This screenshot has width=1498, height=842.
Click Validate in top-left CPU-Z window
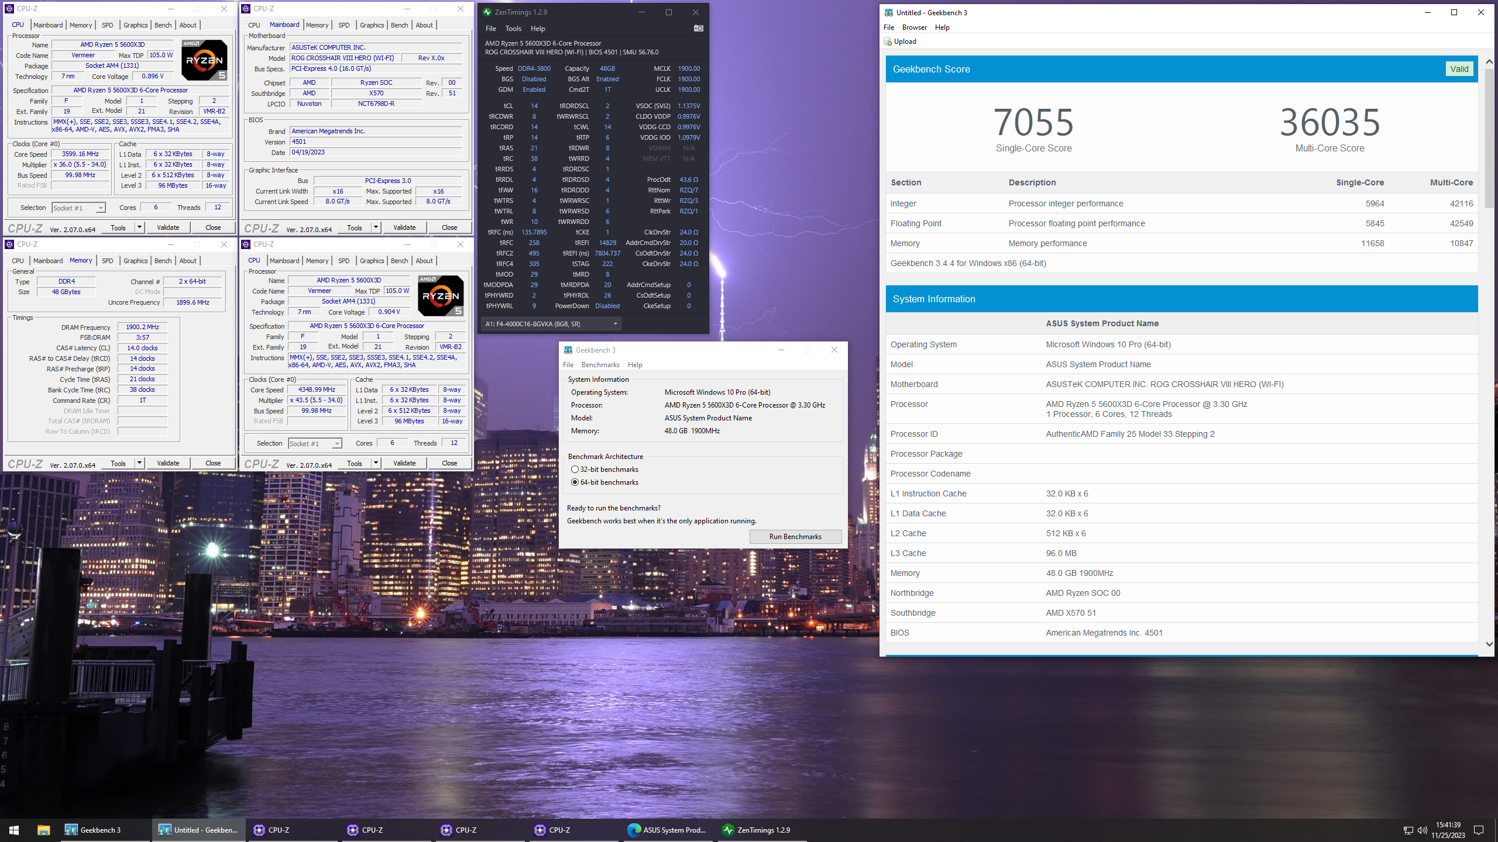[168, 227]
